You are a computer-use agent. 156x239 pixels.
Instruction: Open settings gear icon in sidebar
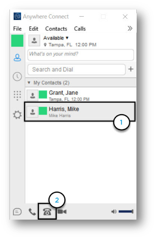point(17,115)
